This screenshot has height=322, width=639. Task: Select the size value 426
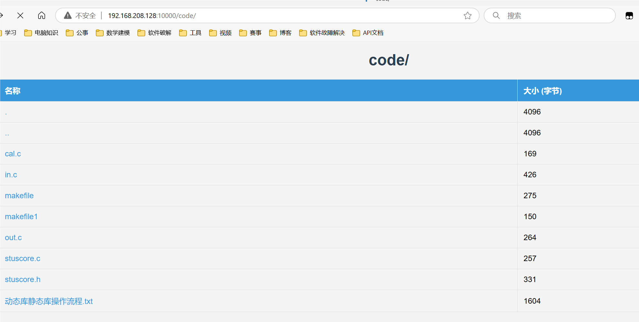pos(530,175)
